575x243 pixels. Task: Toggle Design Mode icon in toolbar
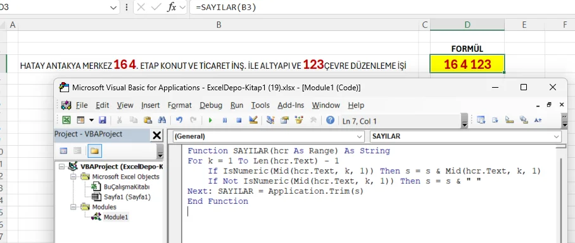(x=253, y=121)
